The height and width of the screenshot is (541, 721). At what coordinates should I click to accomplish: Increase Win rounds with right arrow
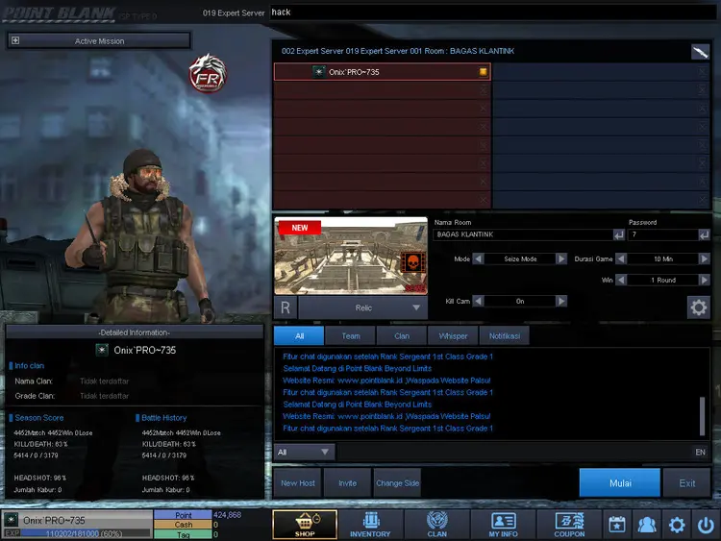click(x=704, y=280)
